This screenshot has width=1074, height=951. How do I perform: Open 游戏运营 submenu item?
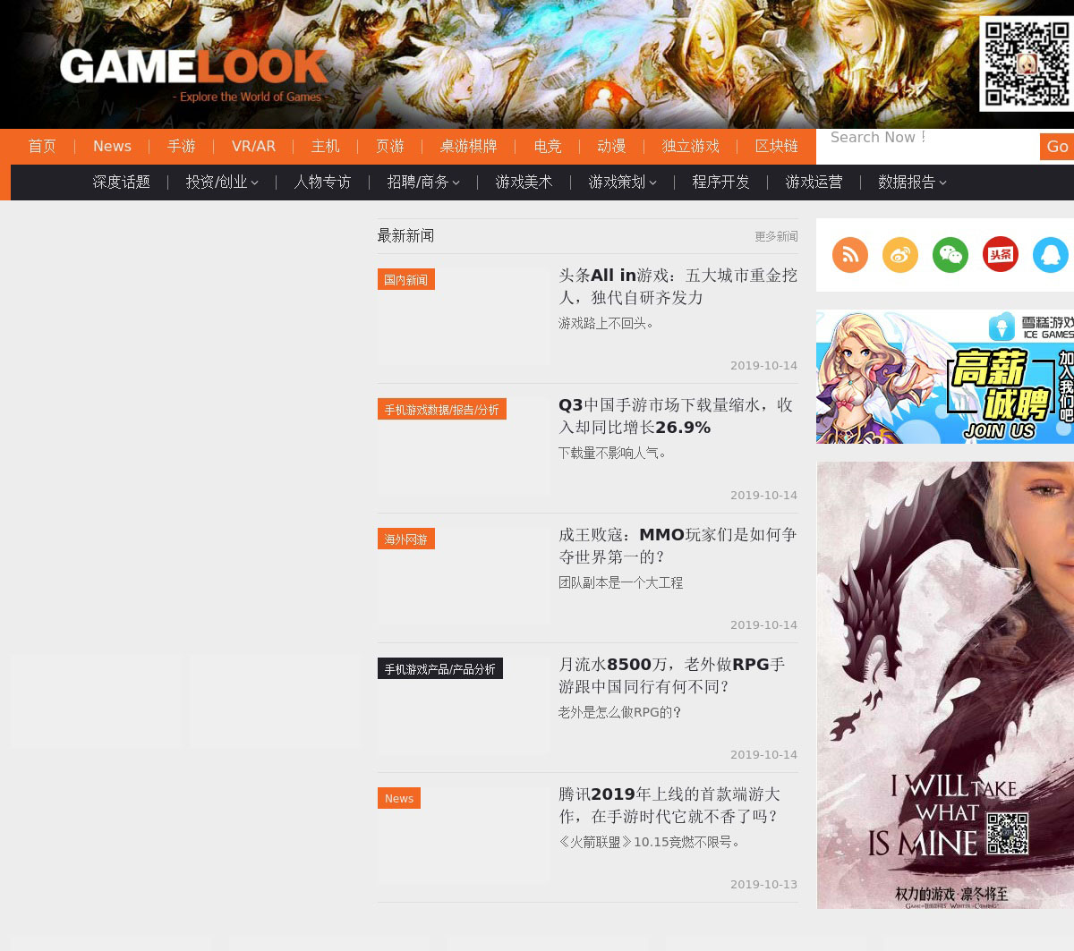point(814,183)
